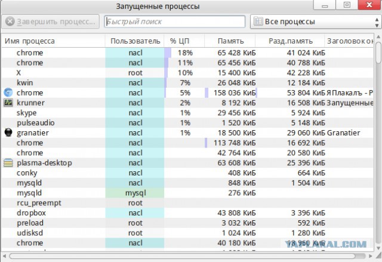Click the horizontal scrollbar track

point(187,256)
